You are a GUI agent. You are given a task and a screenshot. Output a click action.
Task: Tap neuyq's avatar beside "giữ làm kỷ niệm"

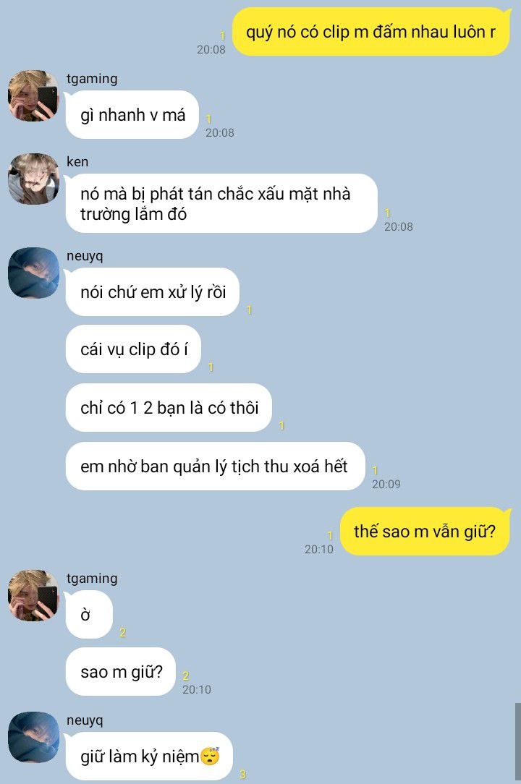(33, 738)
